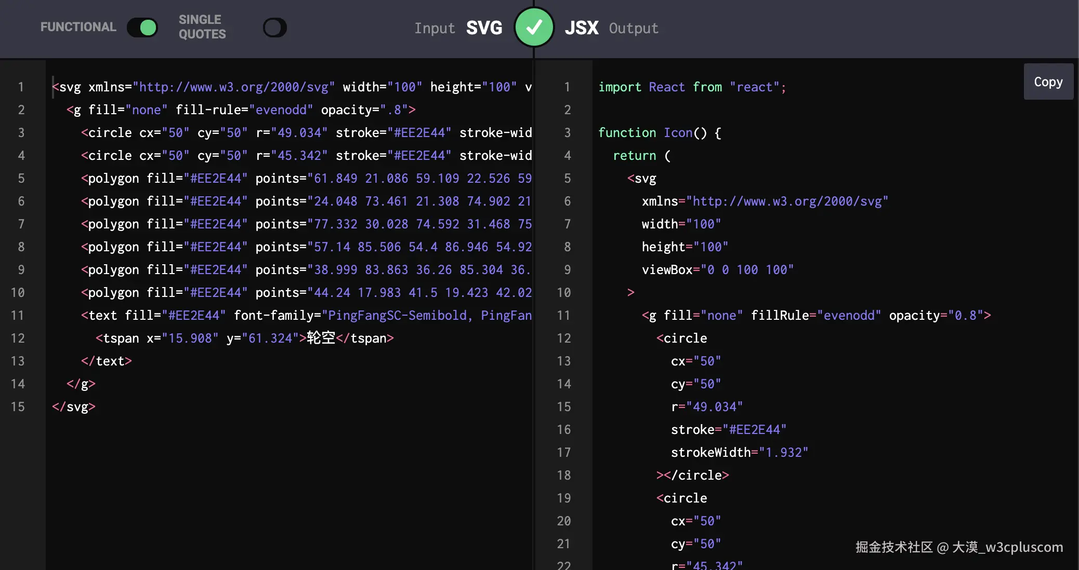Click the text fill font-family line in input
Viewport: 1079px width, 570px height.
pos(306,315)
